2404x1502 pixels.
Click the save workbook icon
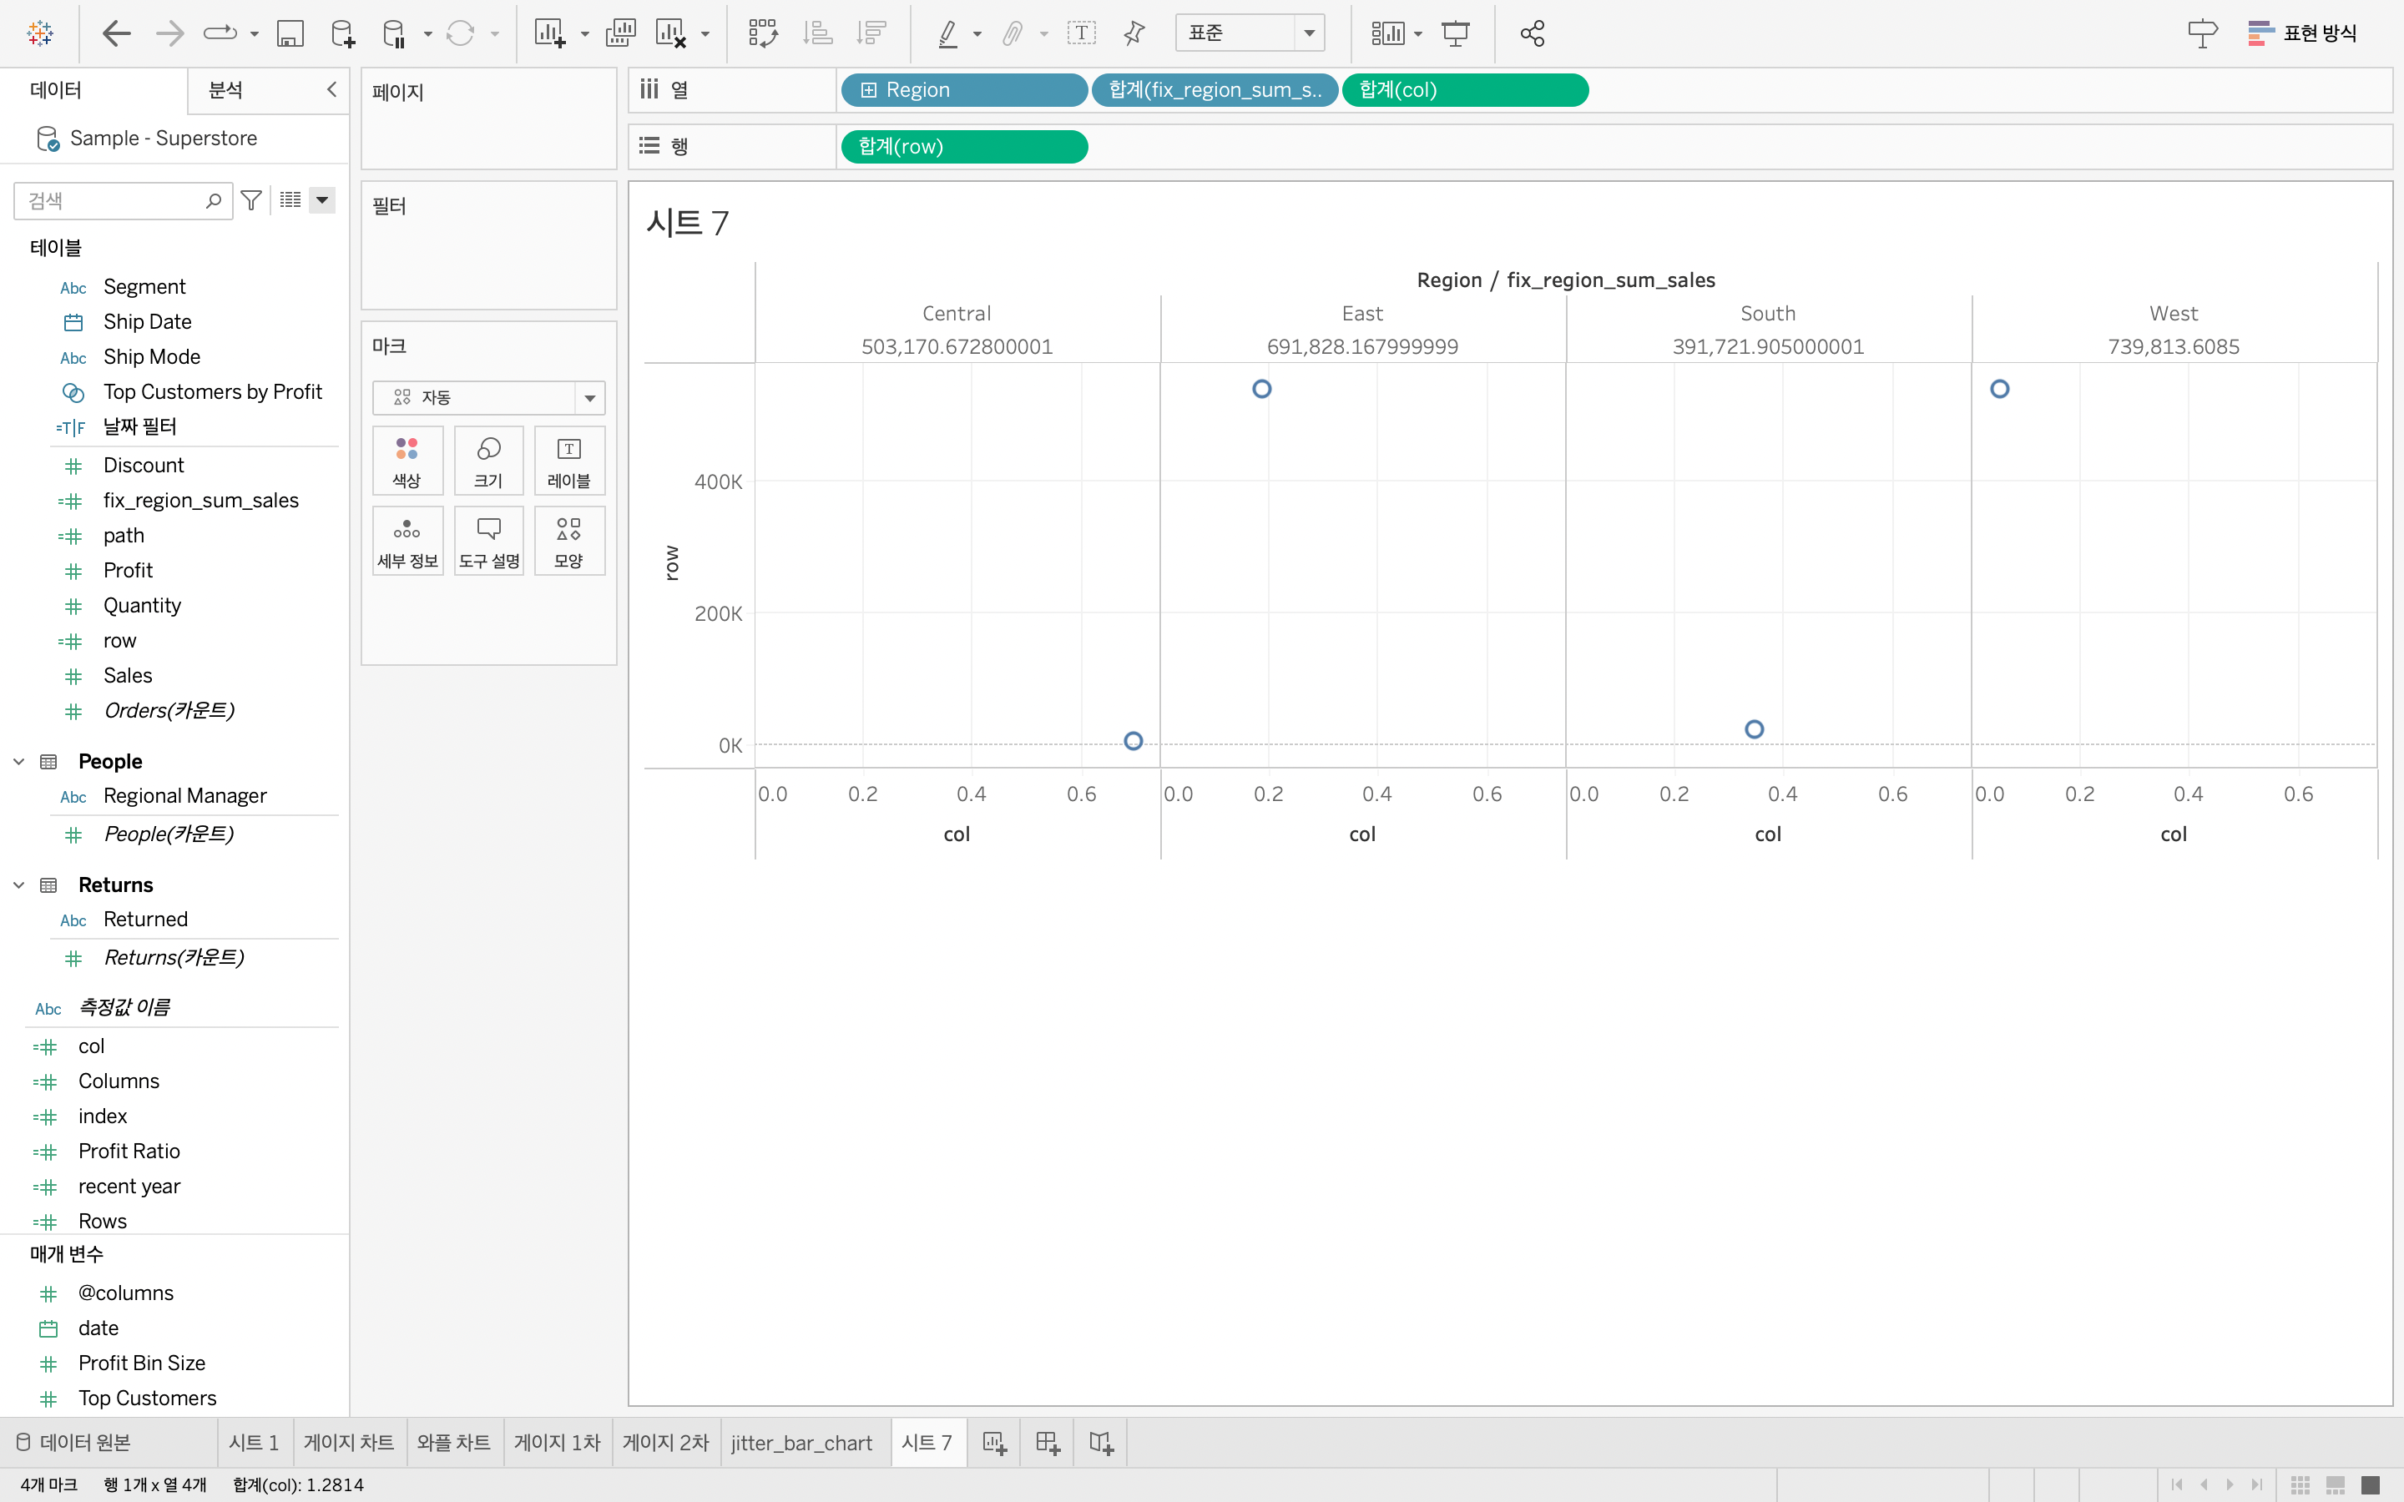tap(289, 33)
